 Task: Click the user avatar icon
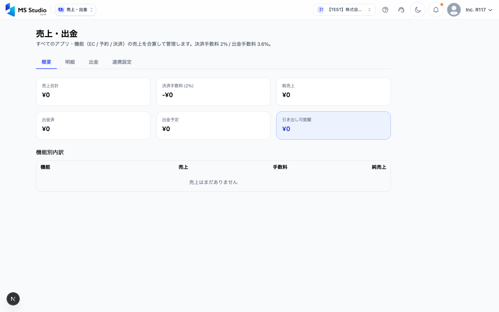pyautogui.click(x=454, y=10)
